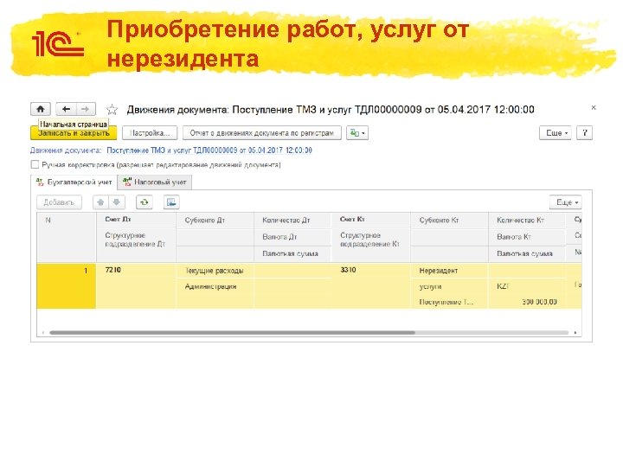Enable the Ручная корректировка checkbox
The width and height of the screenshot is (623, 467).
point(35,164)
